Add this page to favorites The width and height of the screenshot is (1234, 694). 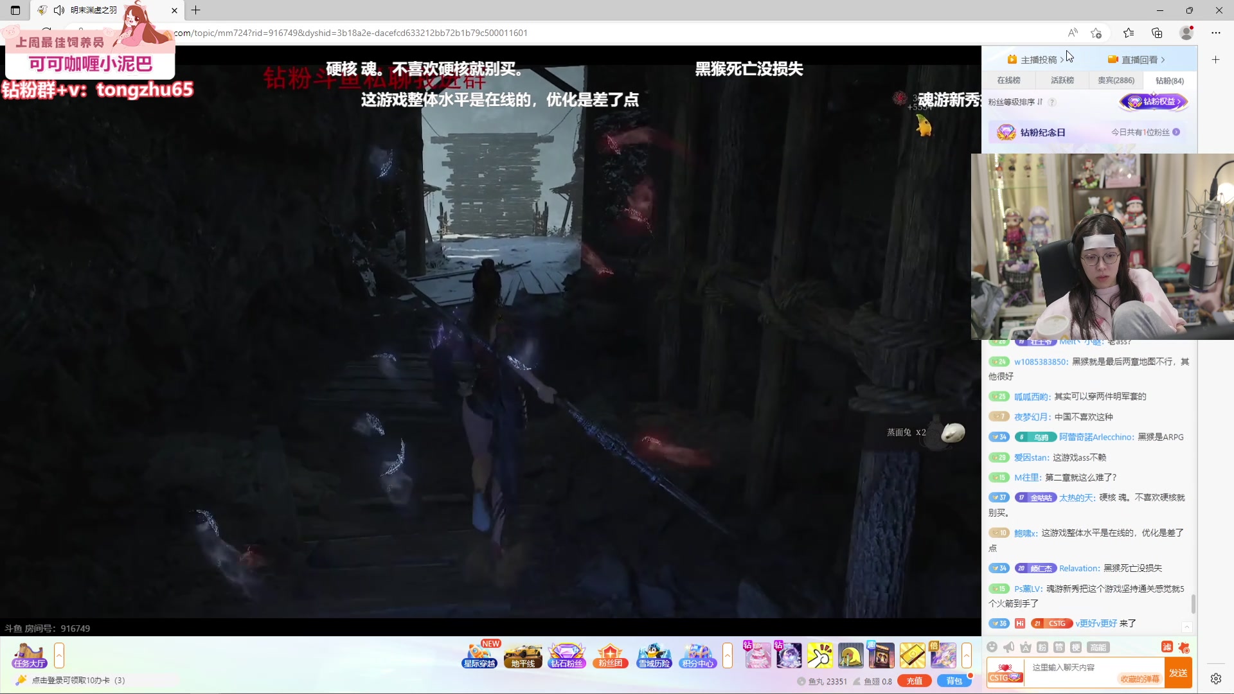(x=1096, y=33)
